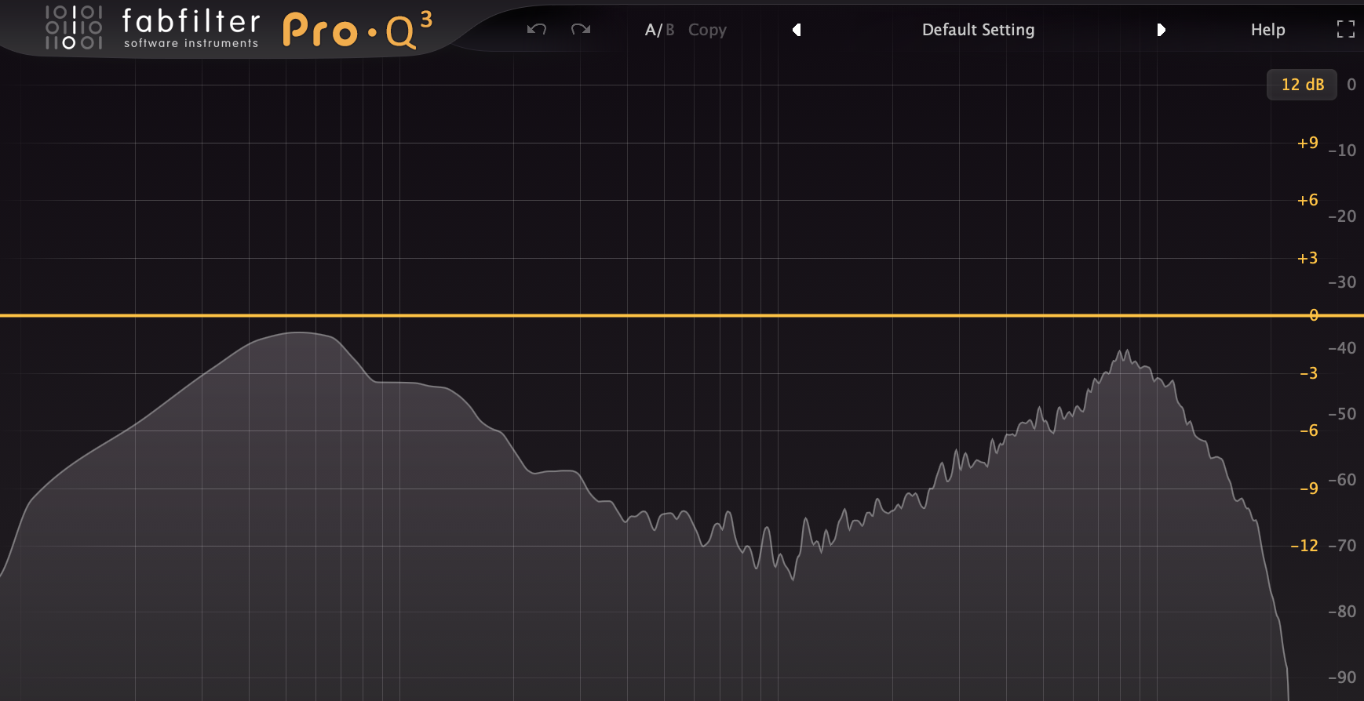Open the Default Setting preset menu
The height and width of the screenshot is (701, 1364).
coord(978,30)
